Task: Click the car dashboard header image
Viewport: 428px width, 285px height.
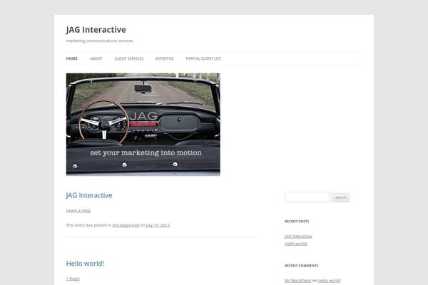Action: (143, 125)
